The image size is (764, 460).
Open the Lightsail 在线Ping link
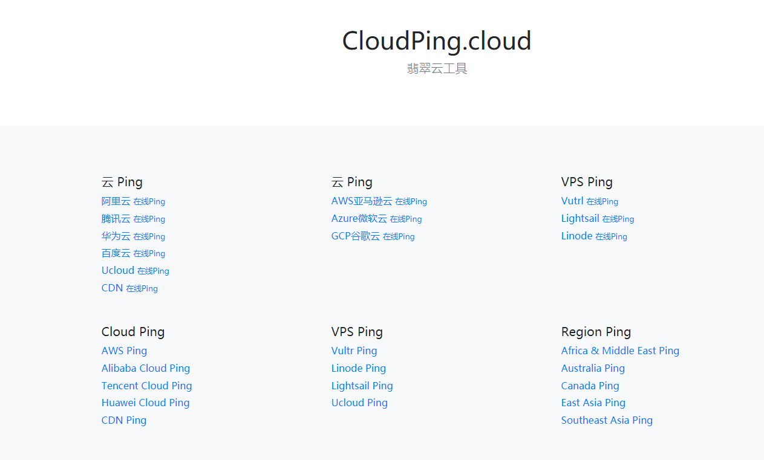point(597,219)
